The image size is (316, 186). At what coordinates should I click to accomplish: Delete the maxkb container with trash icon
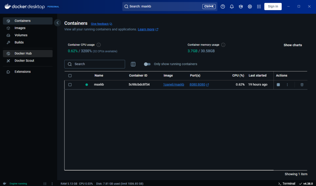click(302, 85)
